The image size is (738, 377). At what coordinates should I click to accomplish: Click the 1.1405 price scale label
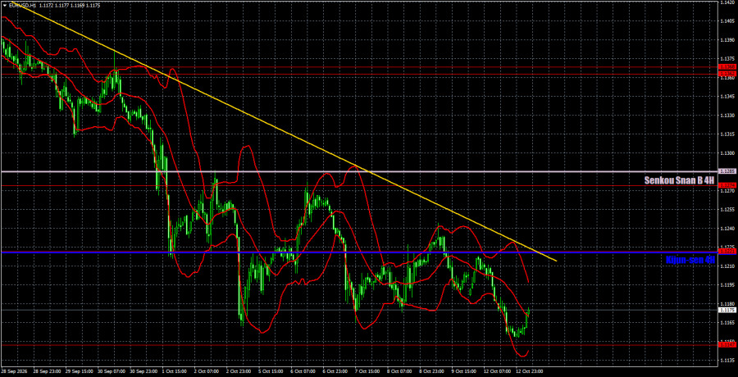click(x=727, y=21)
